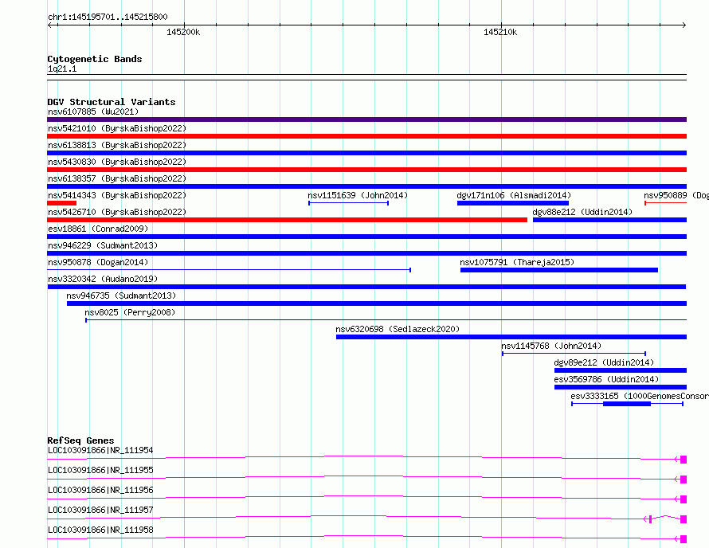Click the RefSeq Genes track title
Viewport: 709px width, 548px height.
pyautogui.click(x=80, y=440)
